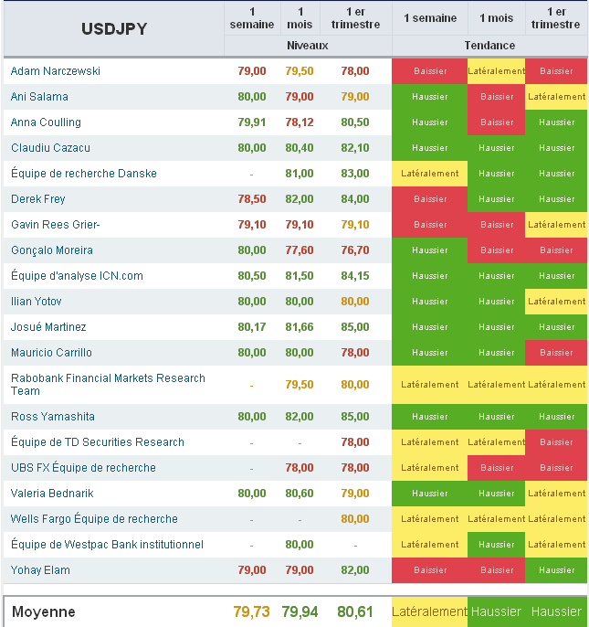Click UBS FX team's monthly Baissier cell
589x627 pixels.
pyautogui.click(x=496, y=468)
